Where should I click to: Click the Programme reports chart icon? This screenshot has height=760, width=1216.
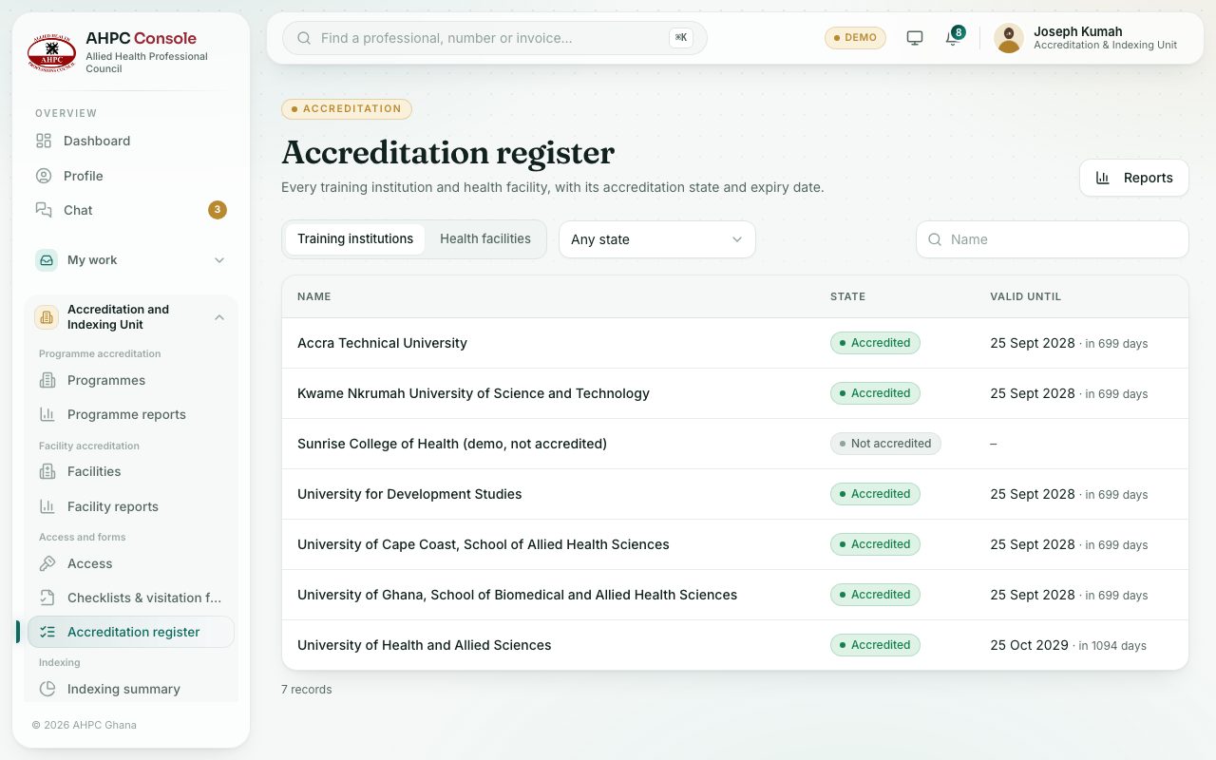(47, 414)
